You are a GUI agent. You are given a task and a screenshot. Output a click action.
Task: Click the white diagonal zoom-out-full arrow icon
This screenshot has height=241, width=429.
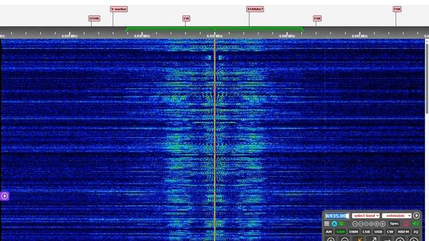point(373,240)
